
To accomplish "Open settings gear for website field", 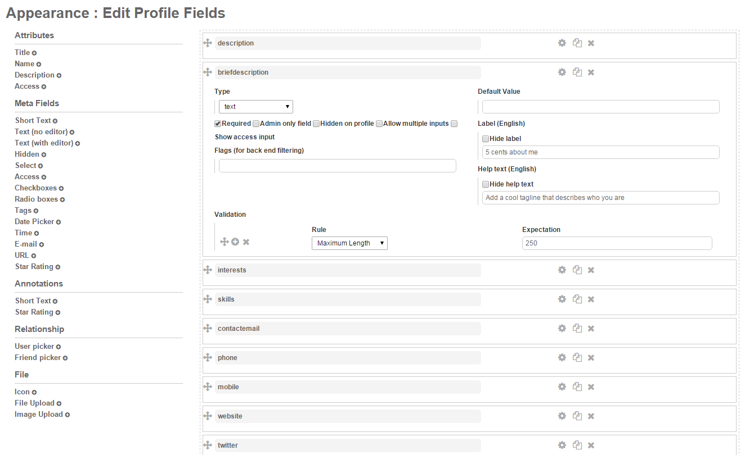I will 562,416.
